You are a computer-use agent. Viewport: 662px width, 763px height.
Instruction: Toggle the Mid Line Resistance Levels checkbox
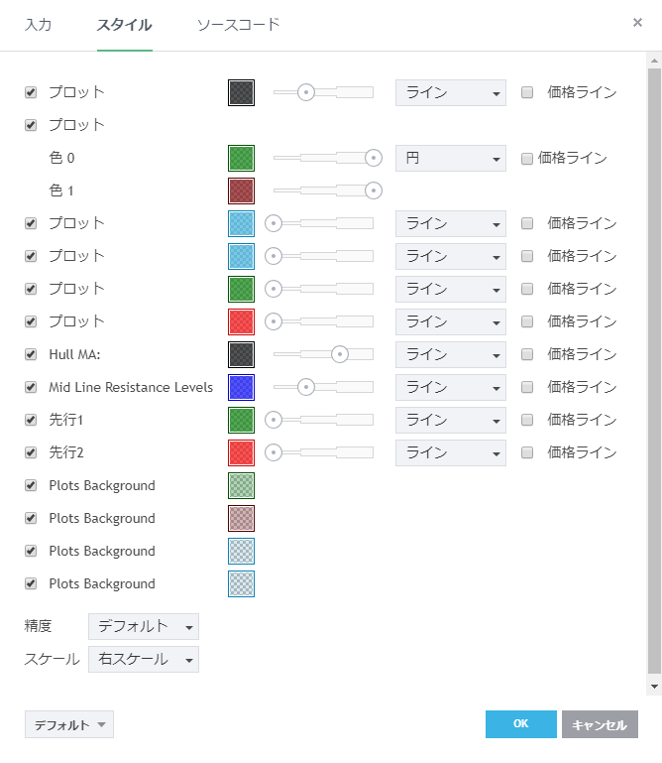(31, 387)
